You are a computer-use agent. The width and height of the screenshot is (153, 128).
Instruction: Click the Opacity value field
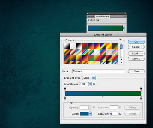coord(84,107)
